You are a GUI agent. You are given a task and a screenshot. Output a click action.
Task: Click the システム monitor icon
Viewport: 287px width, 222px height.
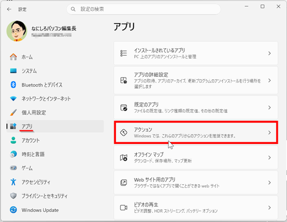(x=13, y=71)
